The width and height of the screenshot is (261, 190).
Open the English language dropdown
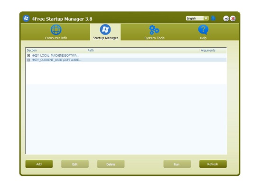[206, 18]
